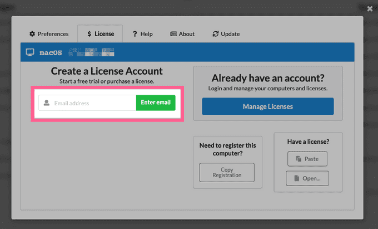Select the License tab
The image size is (378, 229).
point(100,34)
